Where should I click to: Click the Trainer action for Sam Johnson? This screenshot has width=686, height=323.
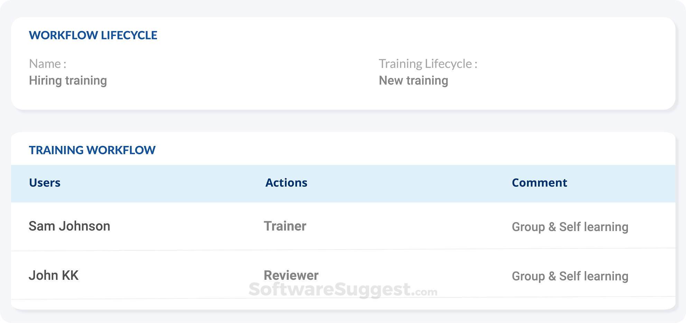click(x=285, y=226)
